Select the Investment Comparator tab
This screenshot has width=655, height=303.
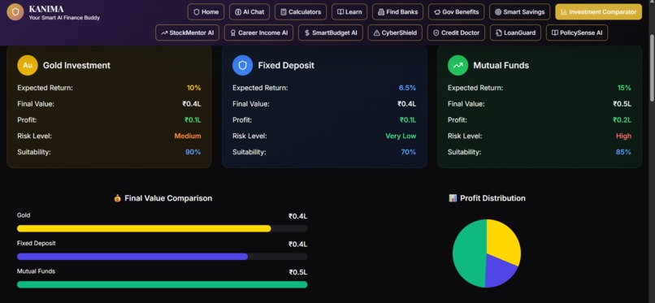coord(599,12)
